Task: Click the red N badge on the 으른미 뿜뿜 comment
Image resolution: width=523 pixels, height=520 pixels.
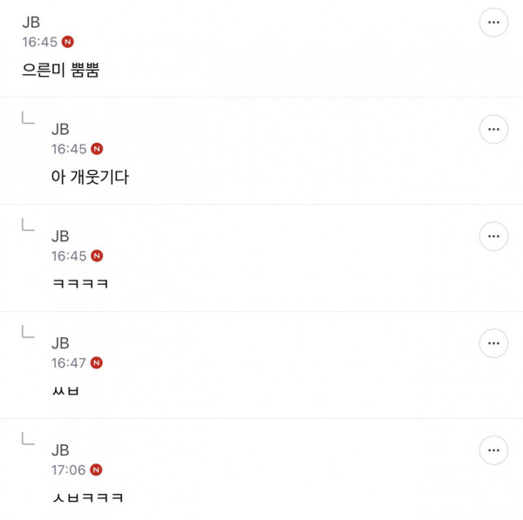Action: (x=68, y=42)
